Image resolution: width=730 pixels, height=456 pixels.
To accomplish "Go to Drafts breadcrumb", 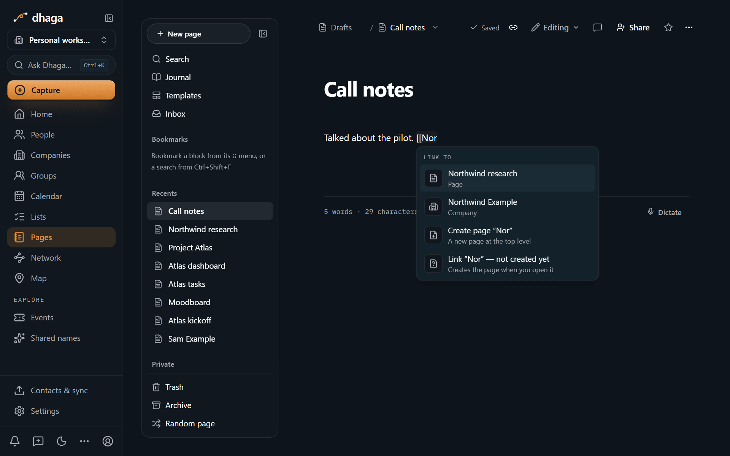I will [x=335, y=27].
